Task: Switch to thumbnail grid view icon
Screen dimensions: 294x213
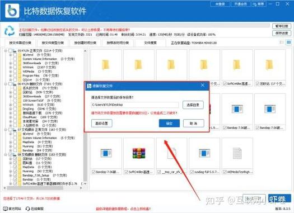Action: tap(289, 42)
